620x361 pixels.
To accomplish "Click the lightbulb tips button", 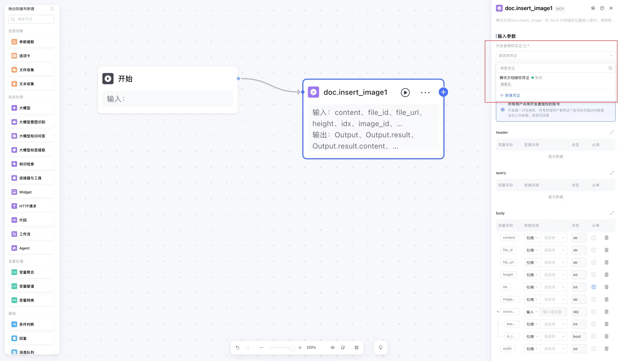I will pos(381,348).
